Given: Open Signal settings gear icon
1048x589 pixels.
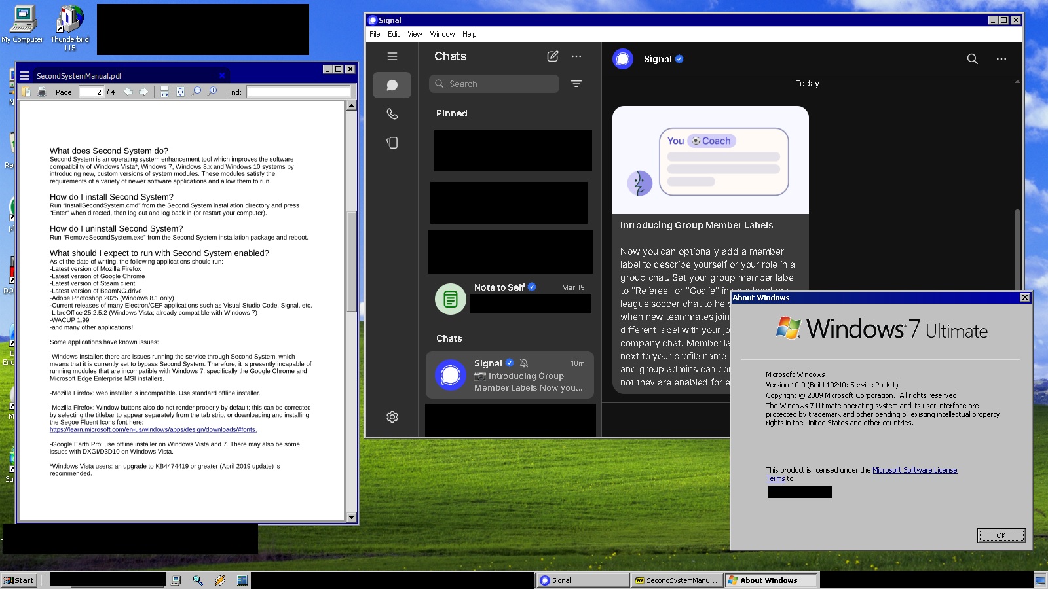Looking at the screenshot, I should tap(392, 417).
